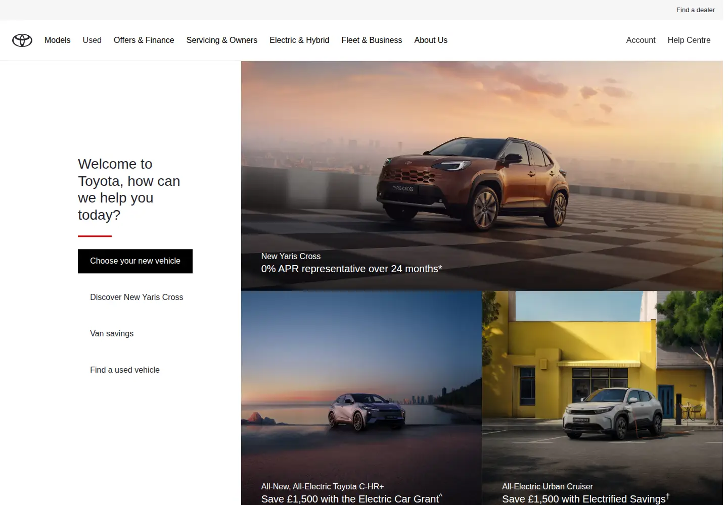Open the Help Centre link
The height and width of the screenshot is (505, 728).
689,40
